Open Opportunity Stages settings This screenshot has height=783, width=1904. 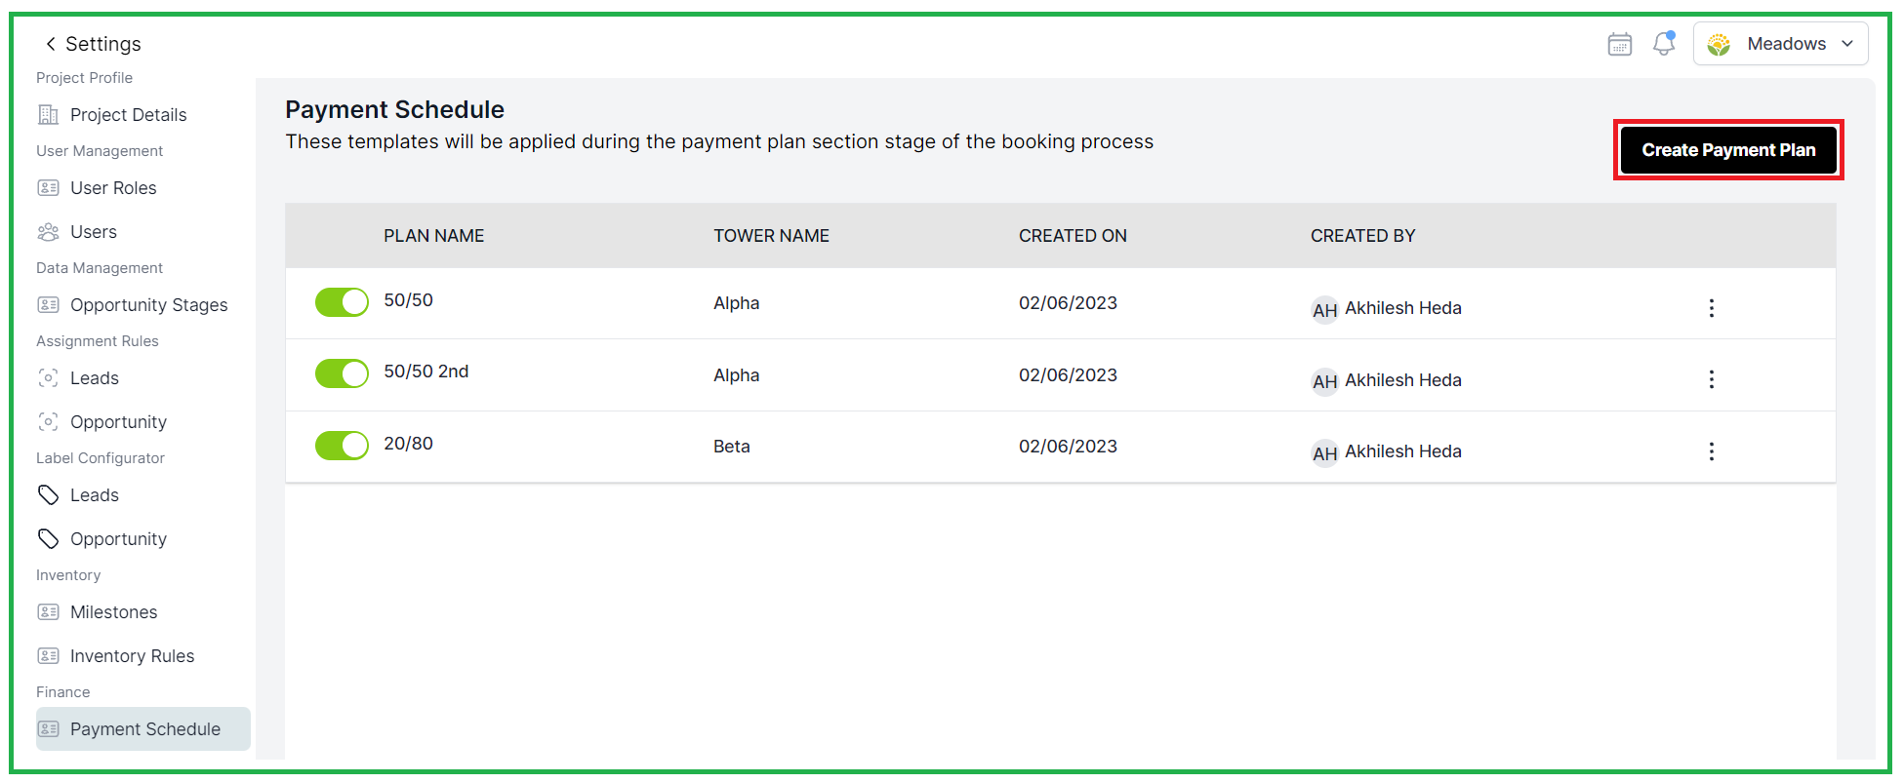(x=148, y=305)
